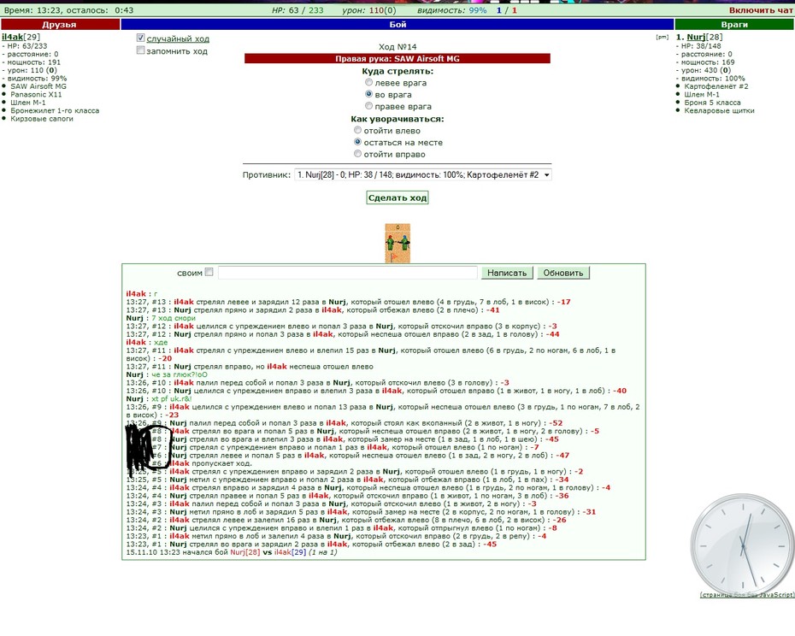The height and width of the screenshot is (636, 795).
Task: Open Nurj profile link in Враги
Action: tap(696, 37)
